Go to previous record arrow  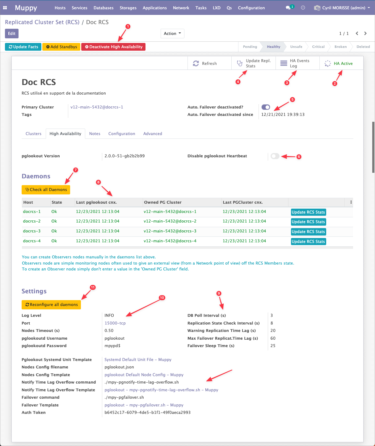357,33
